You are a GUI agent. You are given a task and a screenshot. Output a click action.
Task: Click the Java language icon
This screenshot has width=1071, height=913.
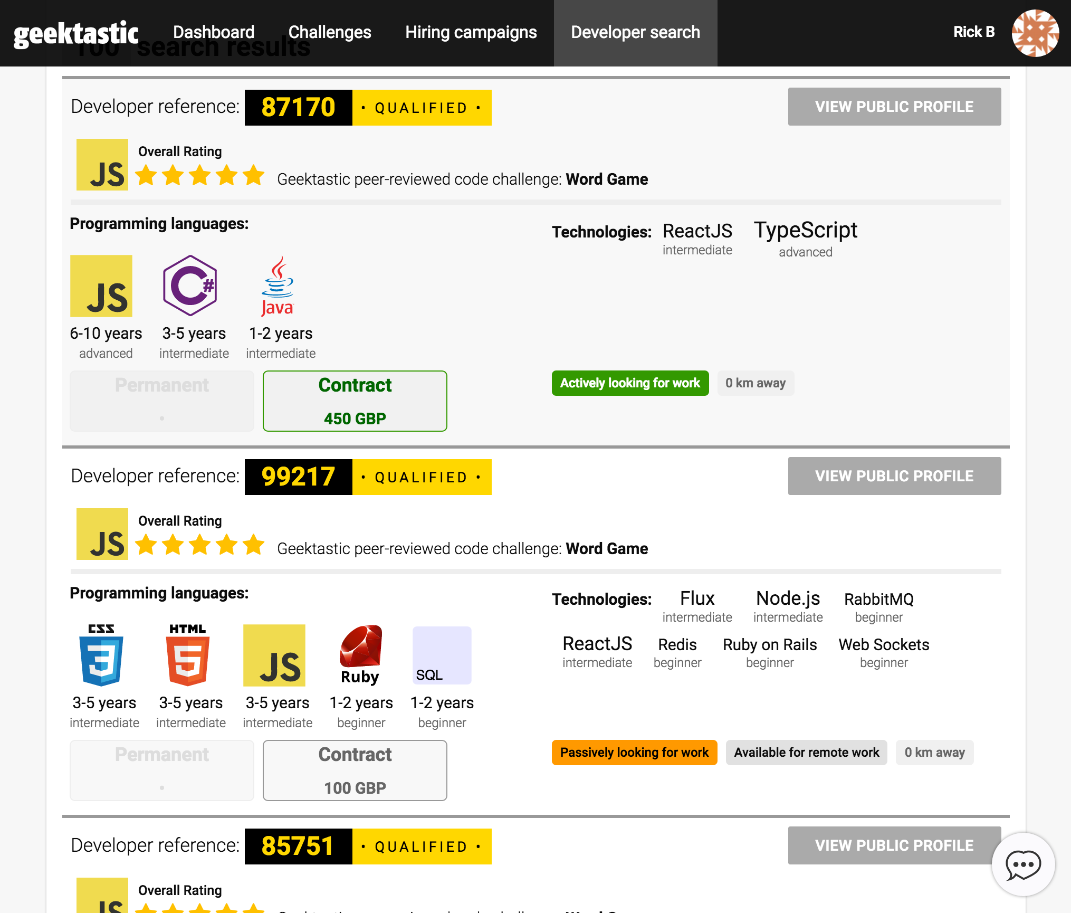(278, 286)
